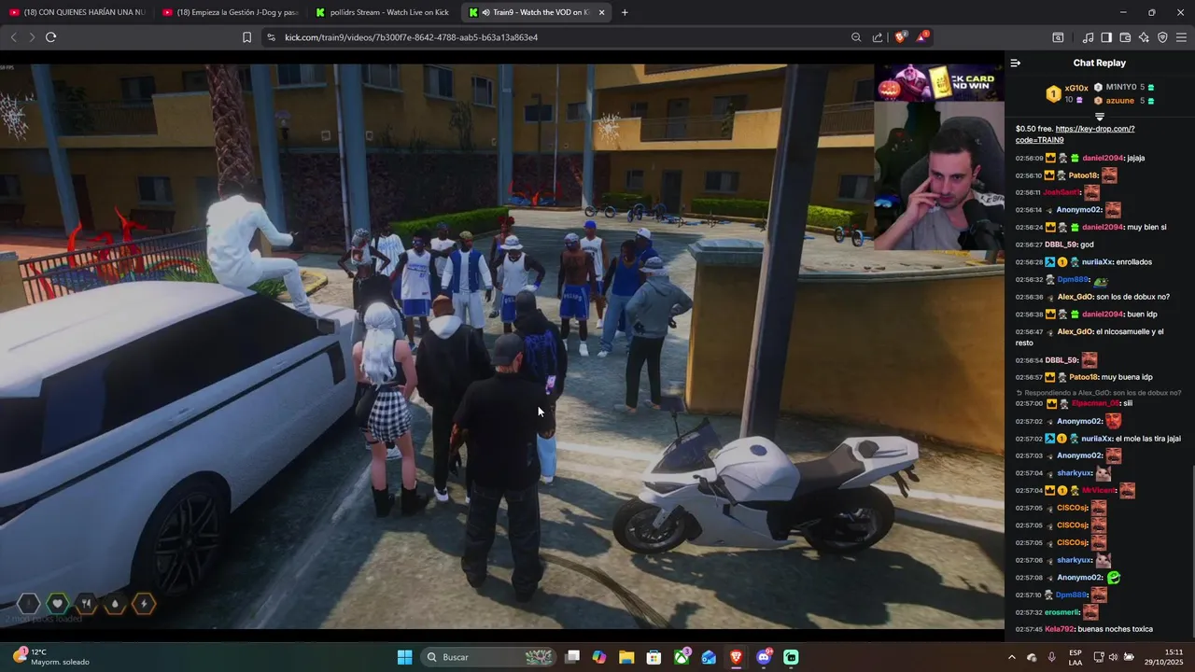Screen dimensions: 1195x672
Task: Toggle the browser sidebar panel icon
Action: point(1106,37)
